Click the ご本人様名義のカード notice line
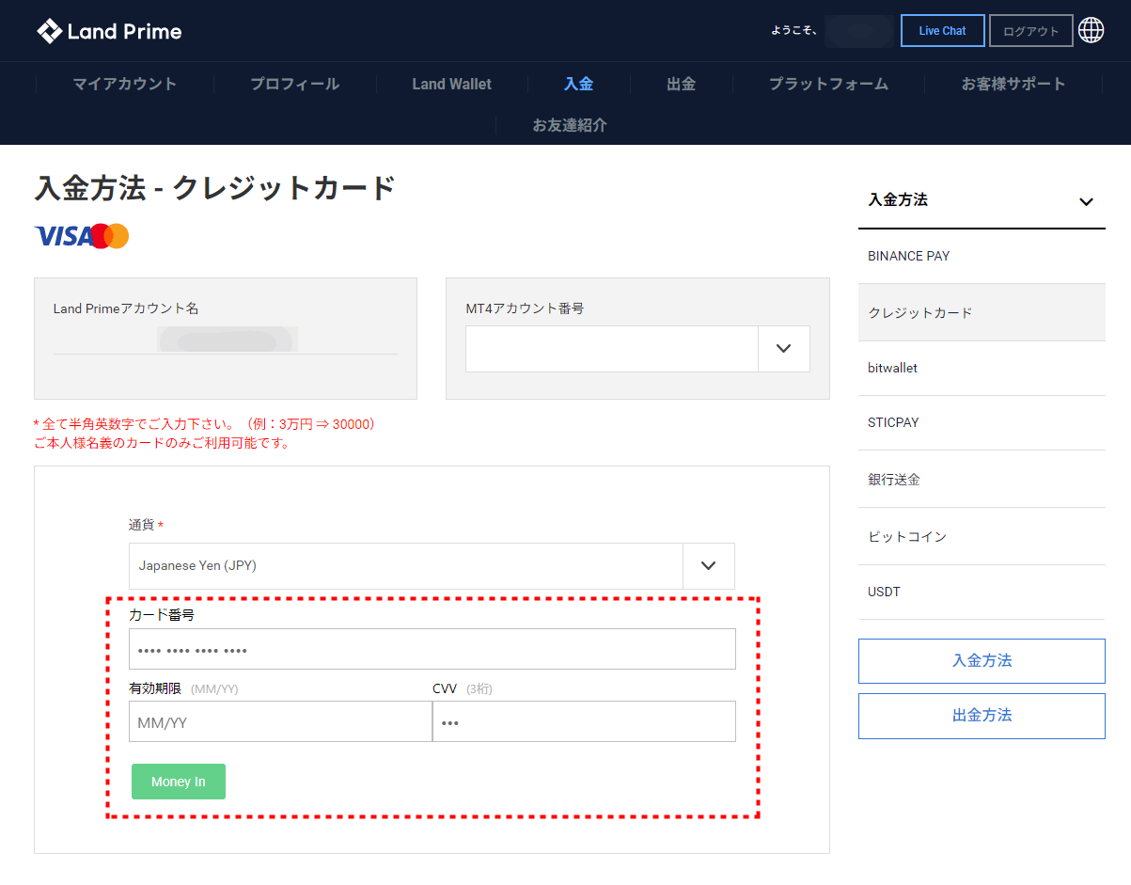The image size is (1131, 885). 162,443
